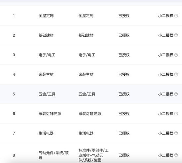Click the help icon in row 2 基础建材

176,35
